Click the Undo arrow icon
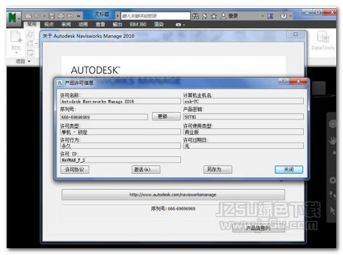 (x=70, y=16)
